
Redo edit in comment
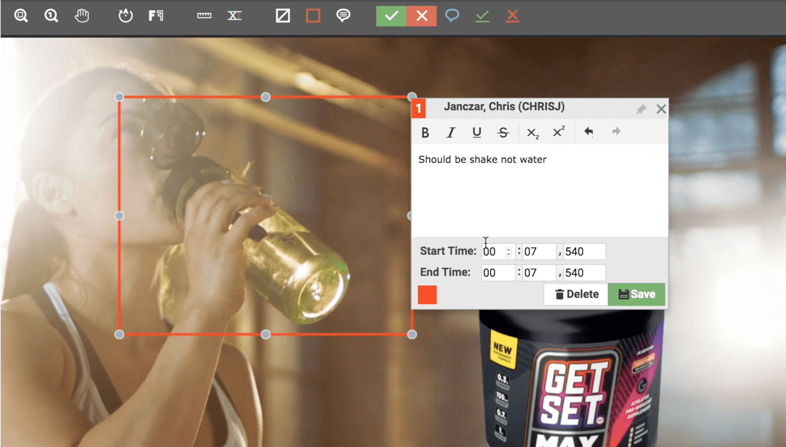[616, 132]
